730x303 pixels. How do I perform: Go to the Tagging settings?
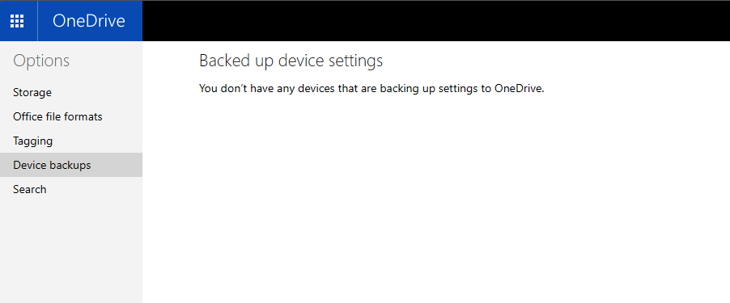(32, 141)
